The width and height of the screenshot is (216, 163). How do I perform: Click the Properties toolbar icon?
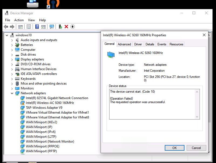[29, 27]
